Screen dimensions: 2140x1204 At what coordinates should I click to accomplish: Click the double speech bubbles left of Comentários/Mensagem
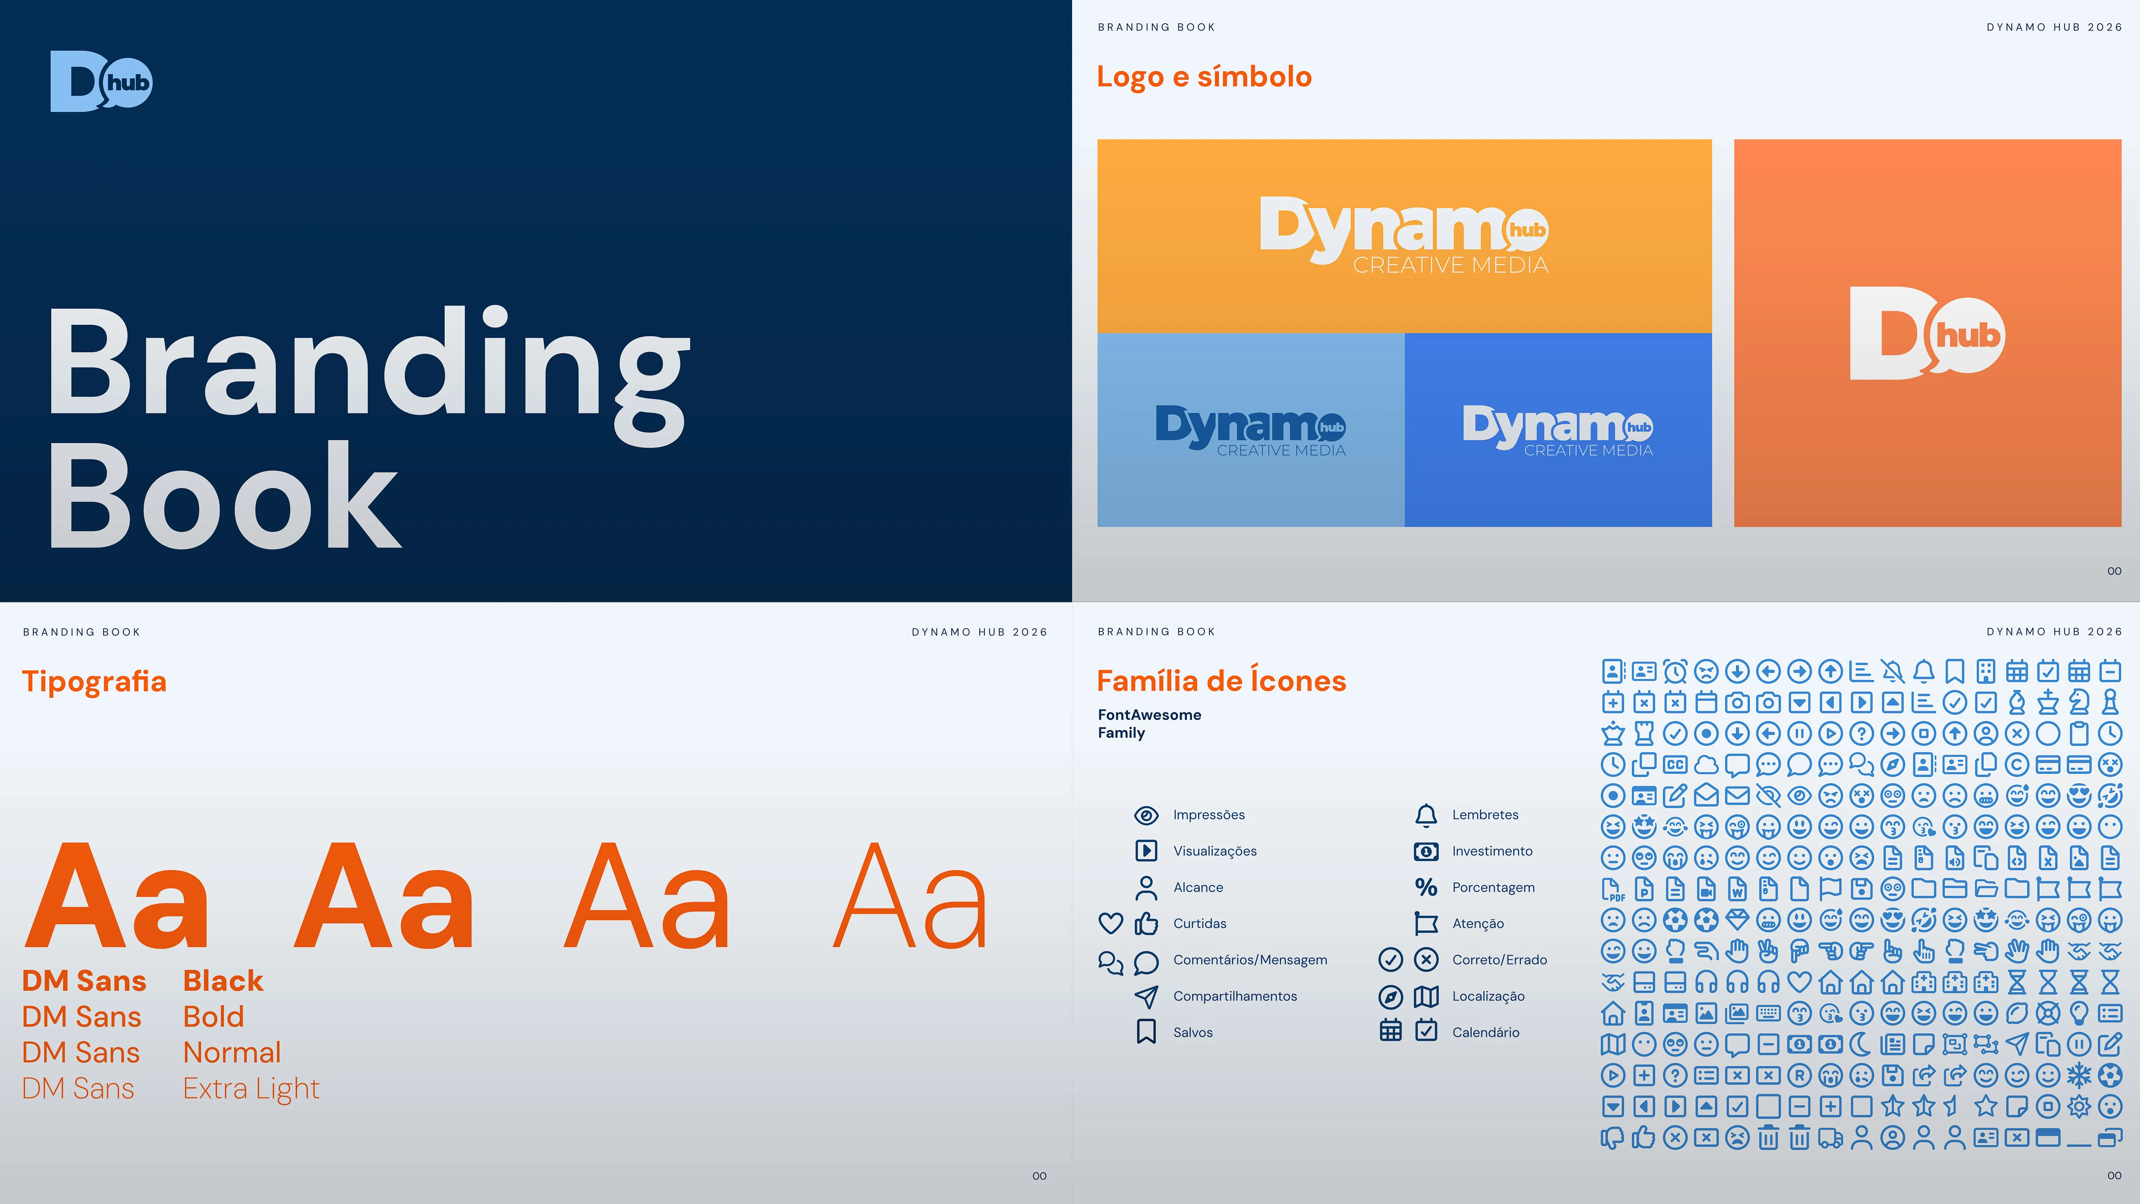pos(1111,962)
